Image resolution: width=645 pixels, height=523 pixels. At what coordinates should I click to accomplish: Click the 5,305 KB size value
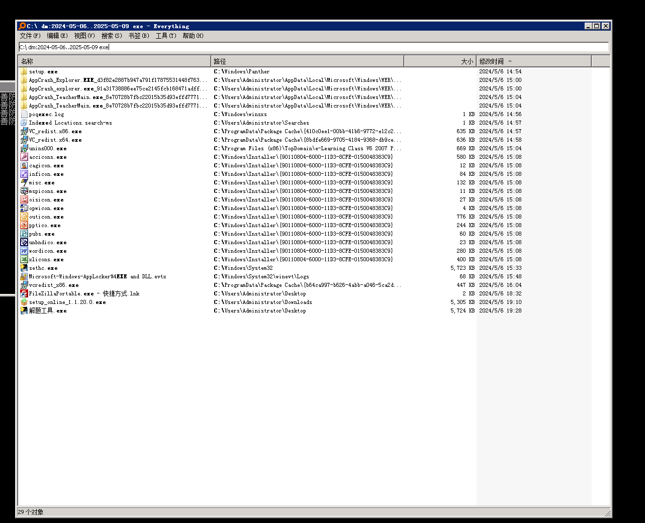[463, 302]
